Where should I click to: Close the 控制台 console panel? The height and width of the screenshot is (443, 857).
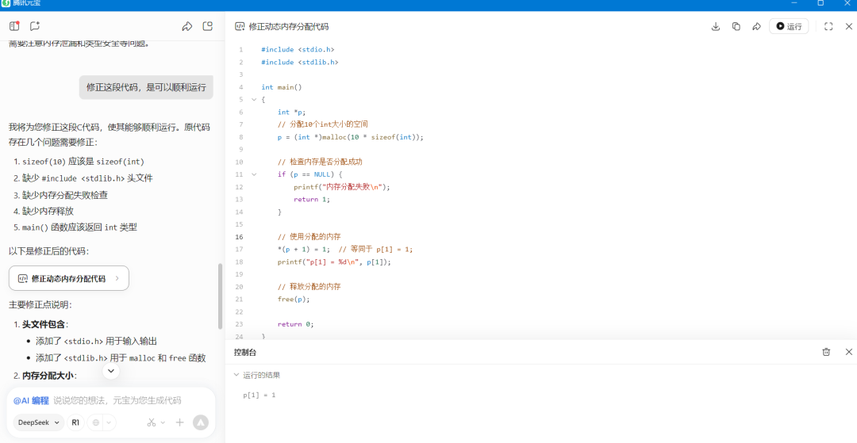(849, 352)
